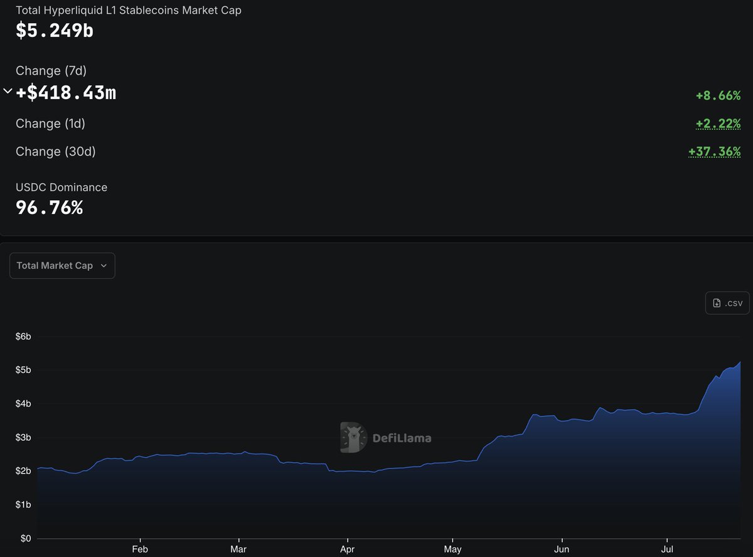Collapse the Change (7d) chevron expander

[8, 92]
